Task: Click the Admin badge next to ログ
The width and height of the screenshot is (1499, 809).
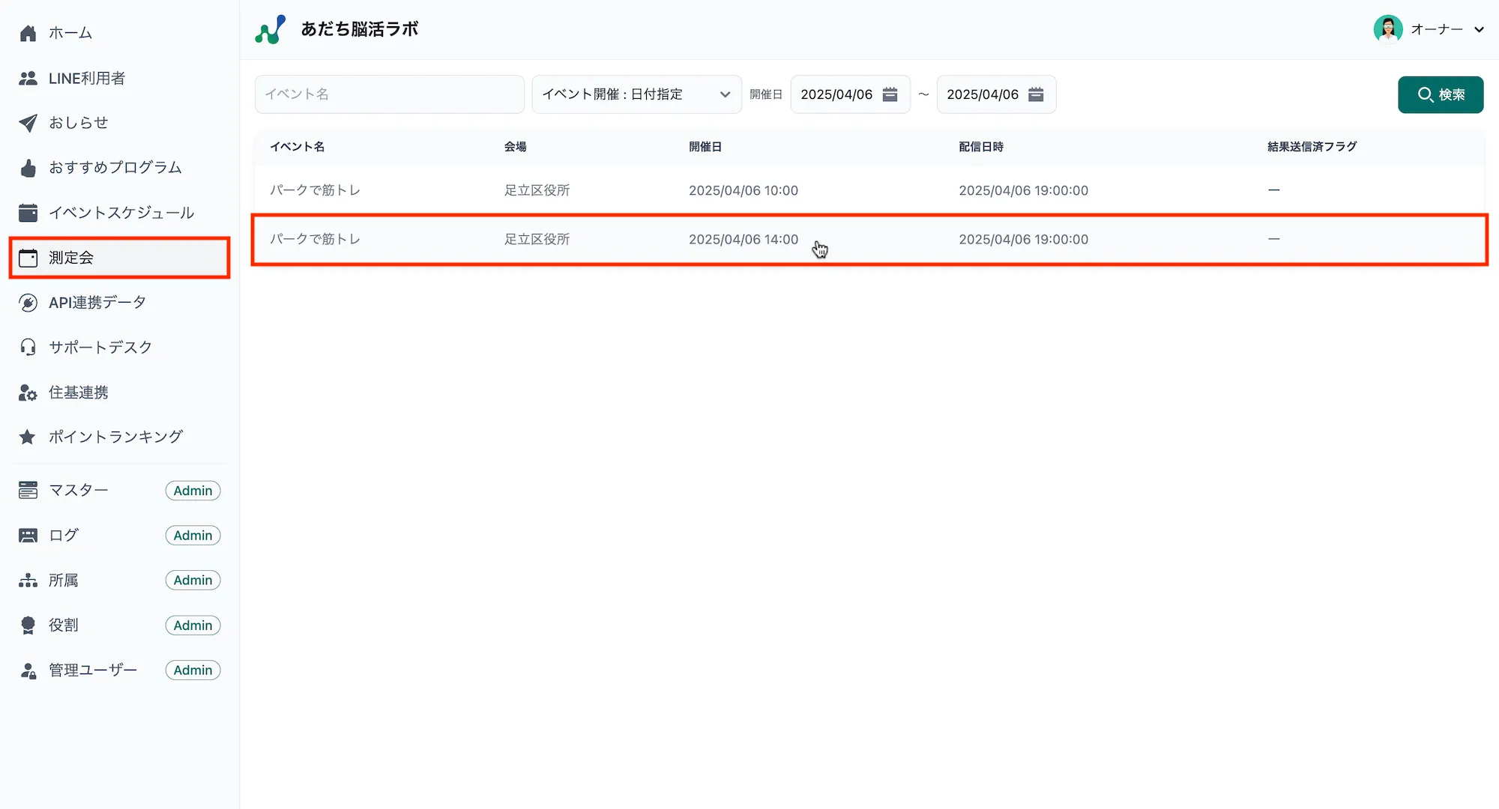Action: (192, 535)
